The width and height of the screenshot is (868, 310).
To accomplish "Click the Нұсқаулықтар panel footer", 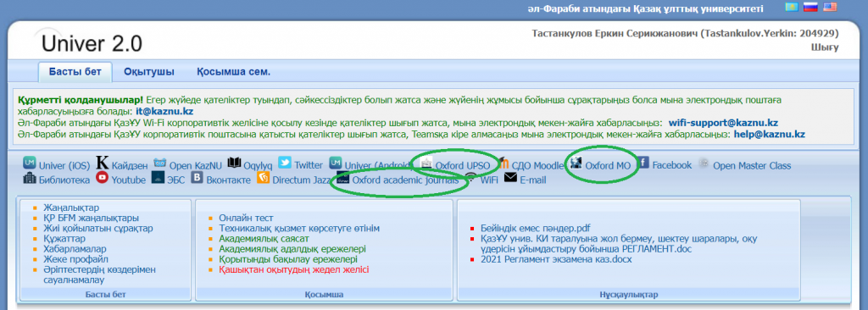I will pyautogui.click(x=628, y=295).
